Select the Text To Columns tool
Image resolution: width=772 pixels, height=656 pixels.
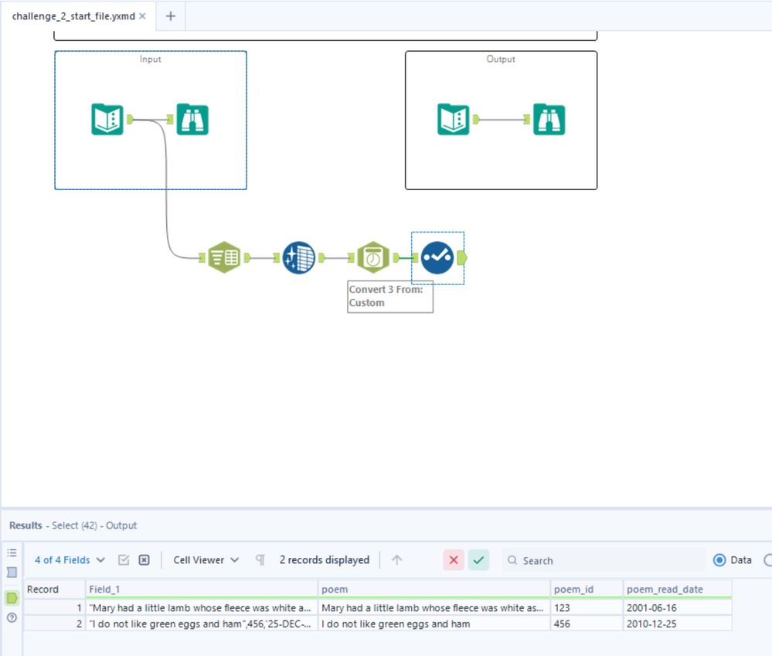coord(224,257)
